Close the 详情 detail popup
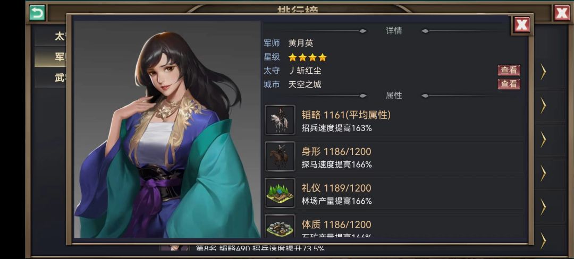The width and height of the screenshot is (574, 259). (522, 24)
